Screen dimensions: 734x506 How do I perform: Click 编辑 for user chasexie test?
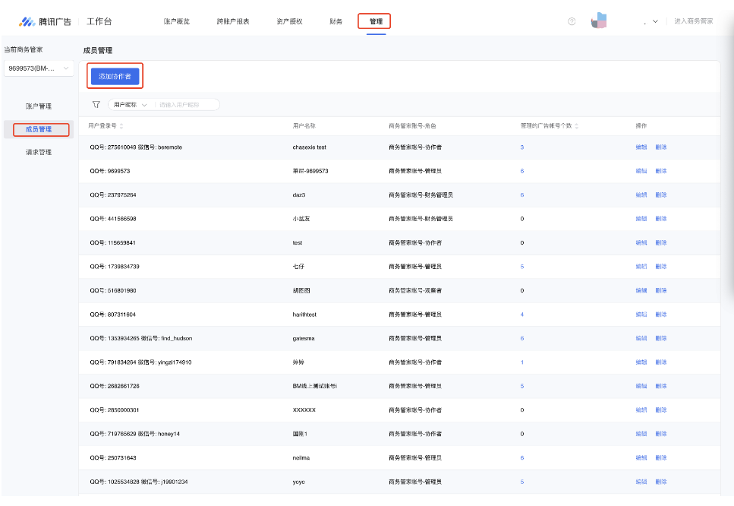pyautogui.click(x=641, y=147)
